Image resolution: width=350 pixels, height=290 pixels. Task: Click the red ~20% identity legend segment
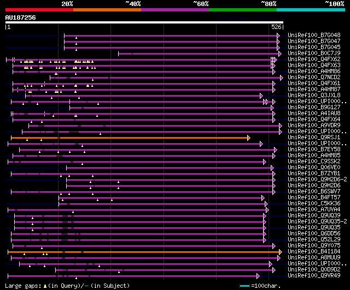[39, 10]
